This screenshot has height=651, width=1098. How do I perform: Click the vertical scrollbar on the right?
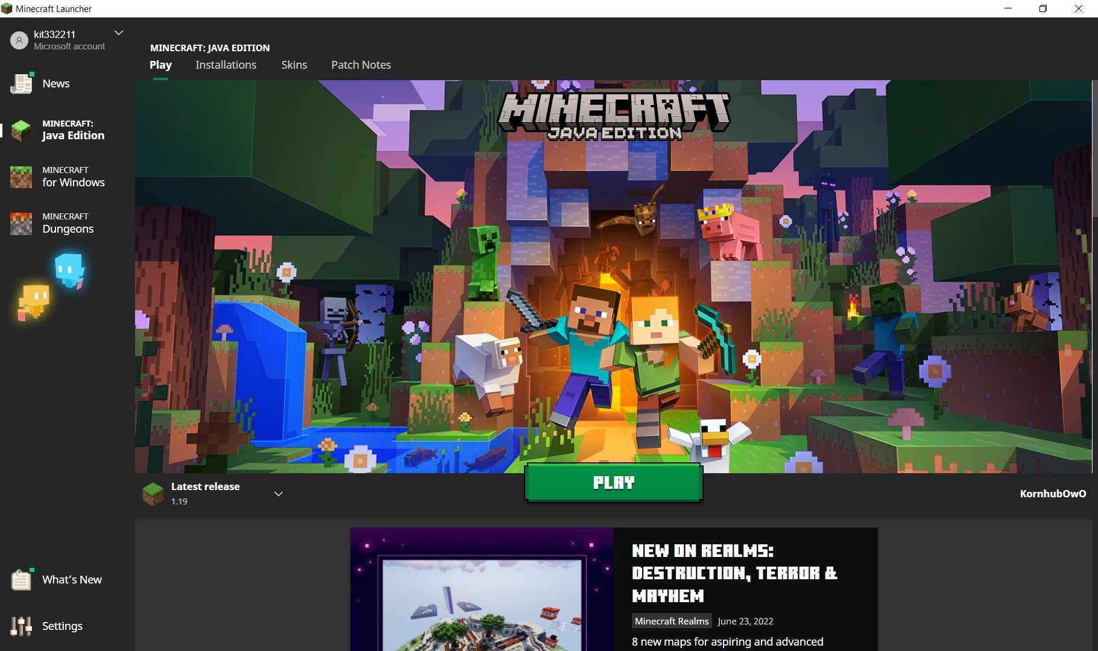1095,148
